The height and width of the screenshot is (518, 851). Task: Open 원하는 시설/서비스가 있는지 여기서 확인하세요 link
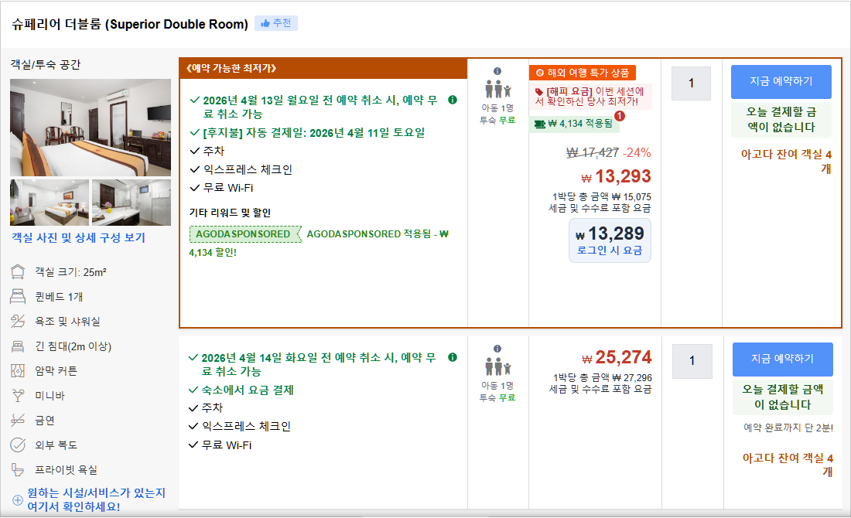96,499
